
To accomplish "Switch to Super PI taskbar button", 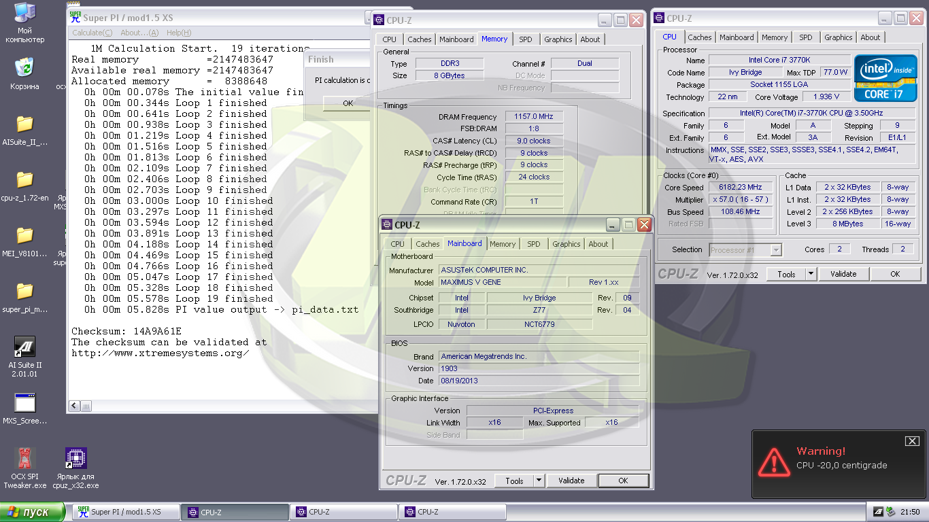I will (126, 512).
